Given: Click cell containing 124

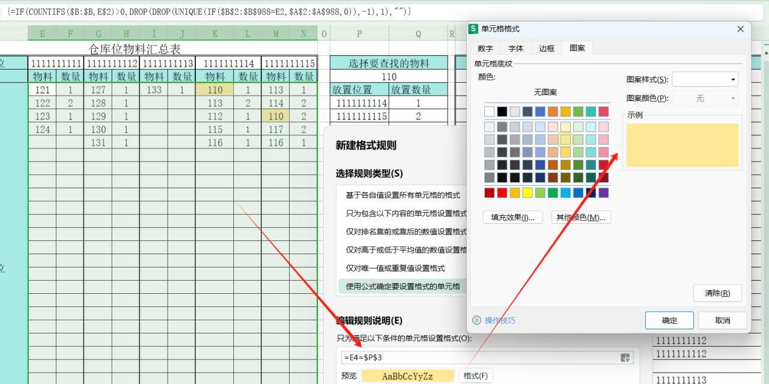Looking at the screenshot, I should (x=42, y=129).
